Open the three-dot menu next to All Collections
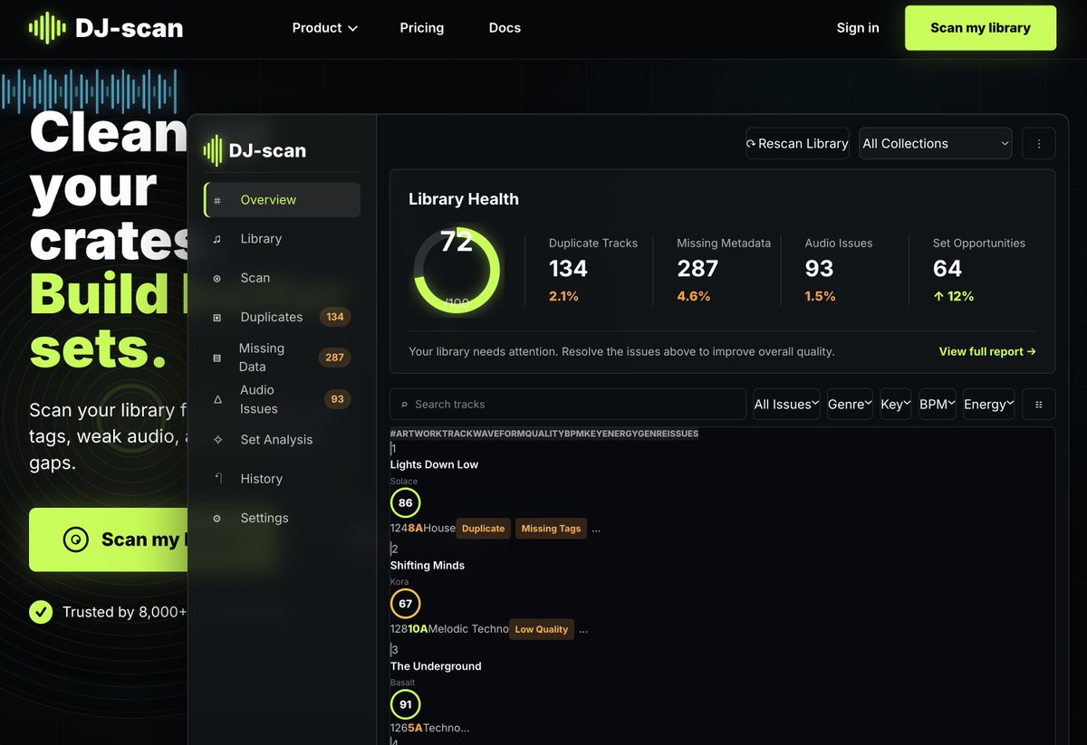Screen dimensions: 1087x745 click(x=1039, y=143)
